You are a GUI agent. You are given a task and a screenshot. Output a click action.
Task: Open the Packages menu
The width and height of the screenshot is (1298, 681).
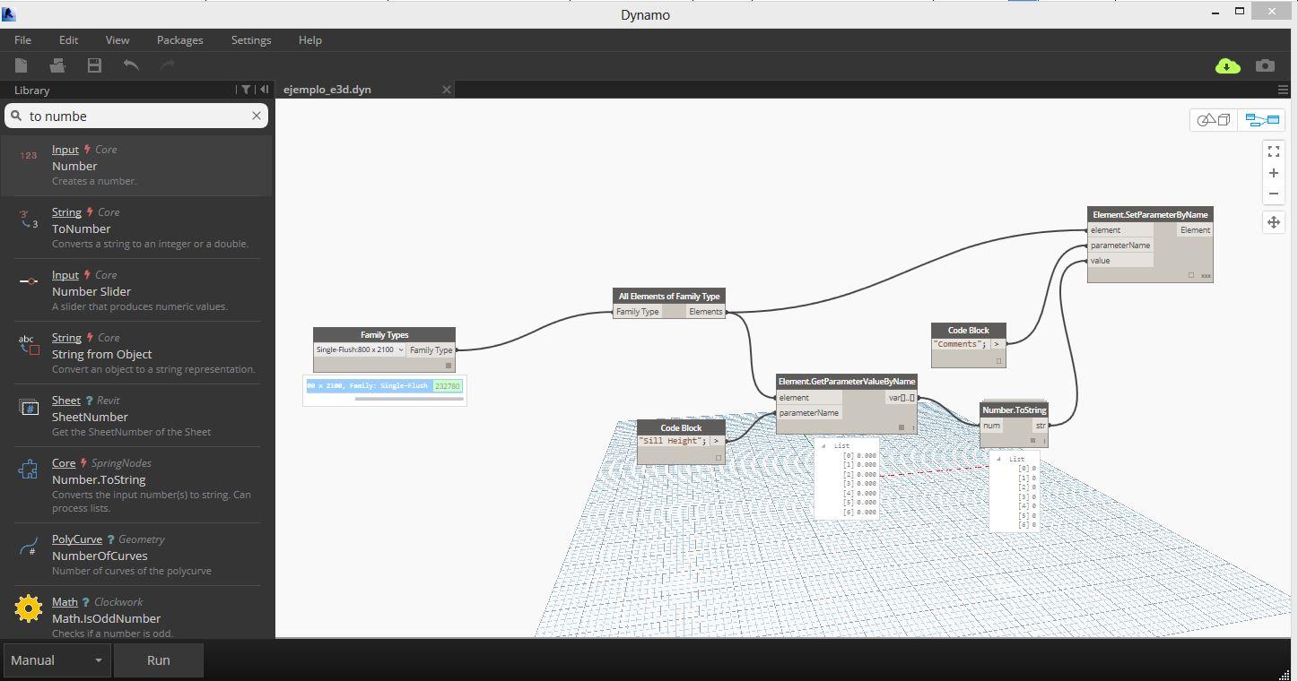point(179,39)
